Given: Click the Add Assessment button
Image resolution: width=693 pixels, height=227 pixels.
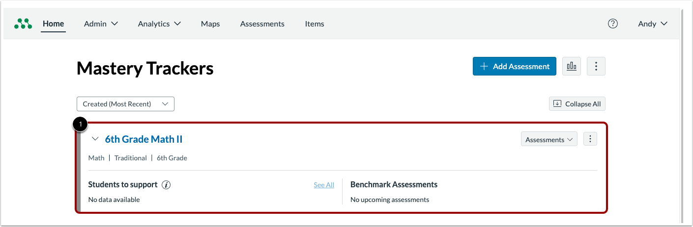Looking at the screenshot, I should point(514,66).
